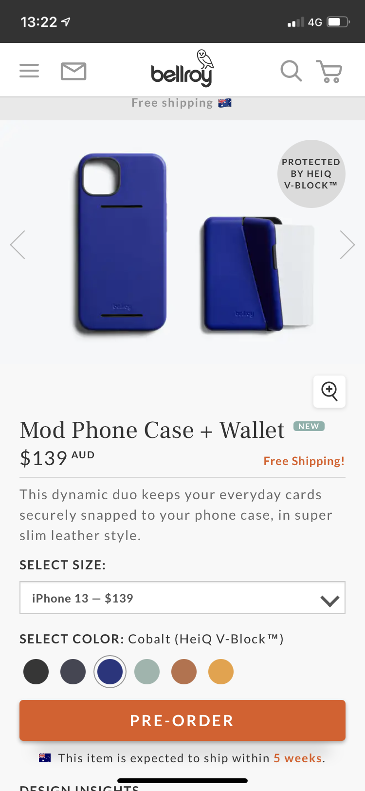Tap the envelope mail icon
365x791 pixels.
pyautogui.click(x=73, y=71)
